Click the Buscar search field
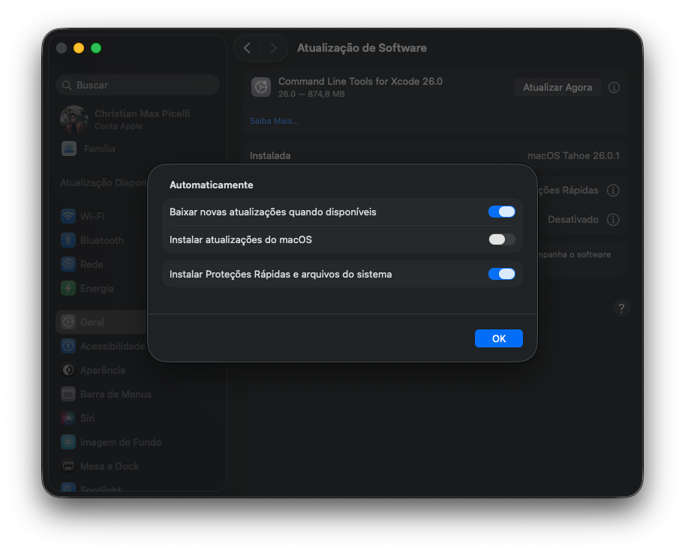Viewport: 685px width, 553px height. pyautogui.click(x=137, y=85)
